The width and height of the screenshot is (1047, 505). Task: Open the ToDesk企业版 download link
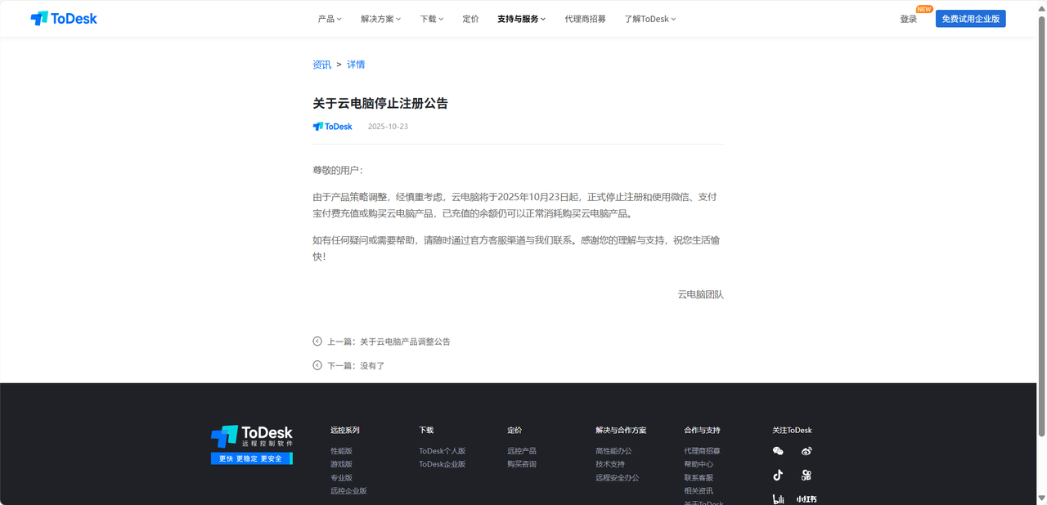[442, 464]
